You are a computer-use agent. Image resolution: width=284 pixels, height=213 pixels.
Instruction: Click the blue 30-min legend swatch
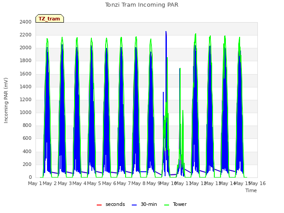134,205
